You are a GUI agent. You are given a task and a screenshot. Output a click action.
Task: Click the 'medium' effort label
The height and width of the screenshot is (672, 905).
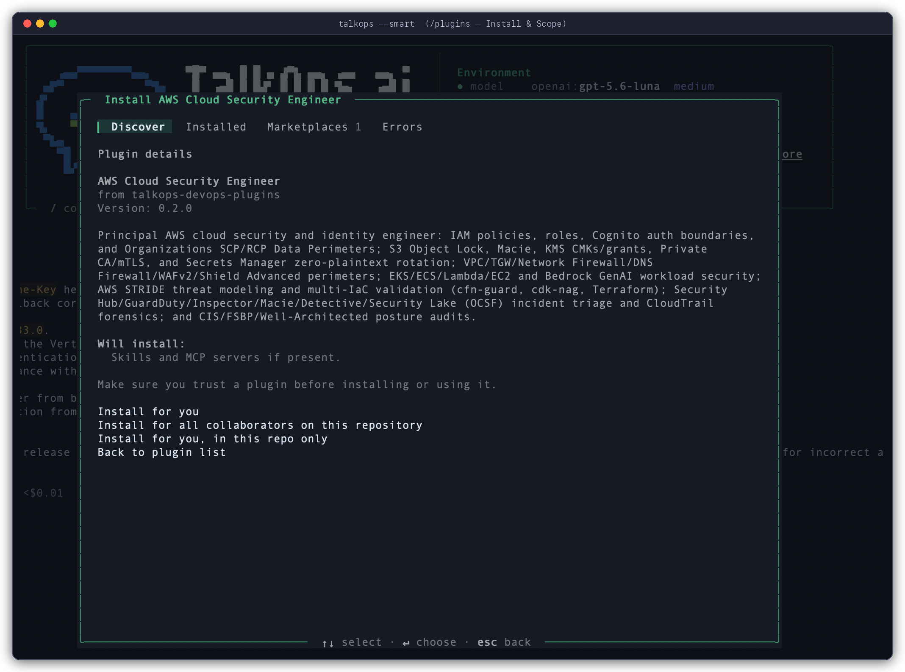pos(694,86)
